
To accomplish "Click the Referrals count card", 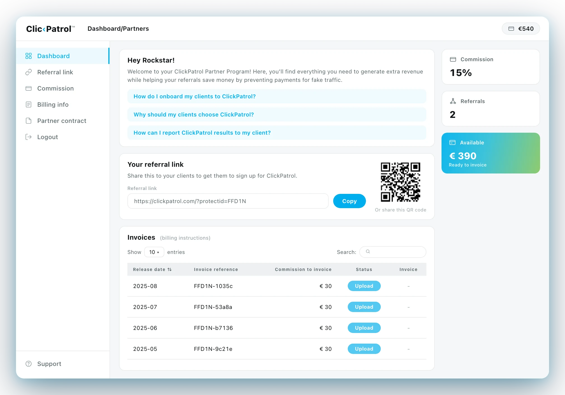I will tap(491, 109).
